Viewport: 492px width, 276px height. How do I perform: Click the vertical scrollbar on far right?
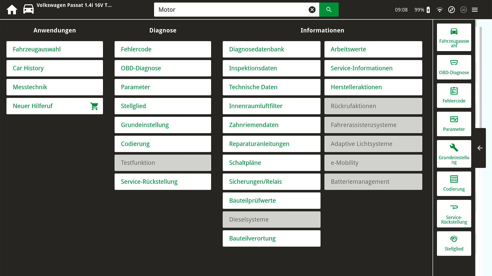(x=480, y=77)
